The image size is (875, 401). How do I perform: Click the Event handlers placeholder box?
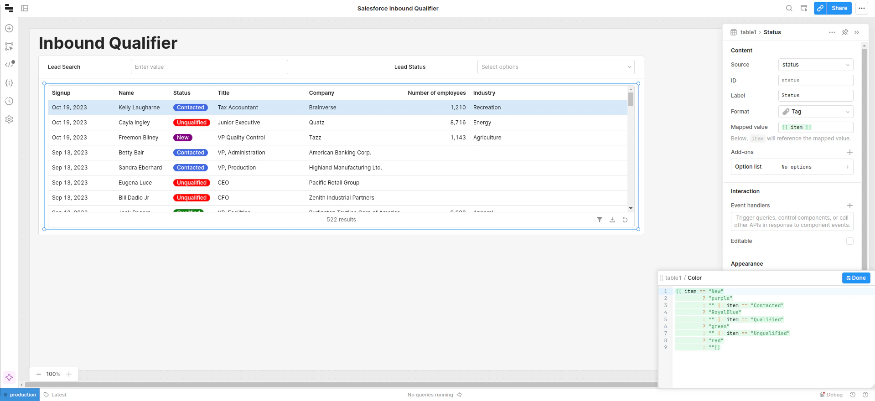792,221
